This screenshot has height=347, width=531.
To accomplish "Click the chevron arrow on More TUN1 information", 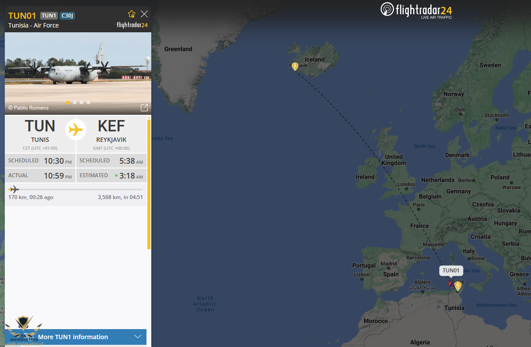I will (x=138, y=337).
